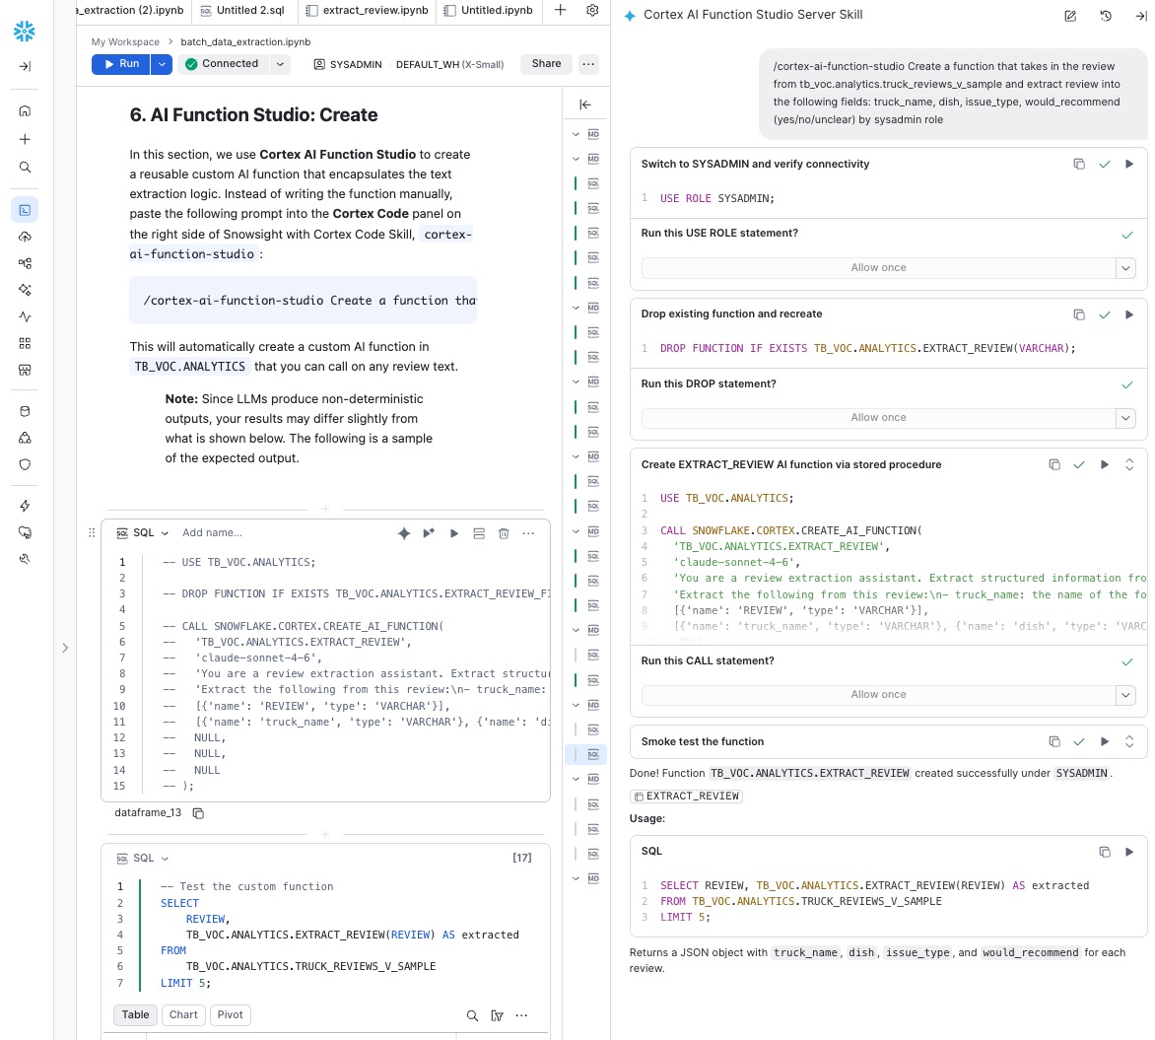1155x1040 pixels.
Task: Add a new tab with plus icon
Action: click(x=560, y=10)
